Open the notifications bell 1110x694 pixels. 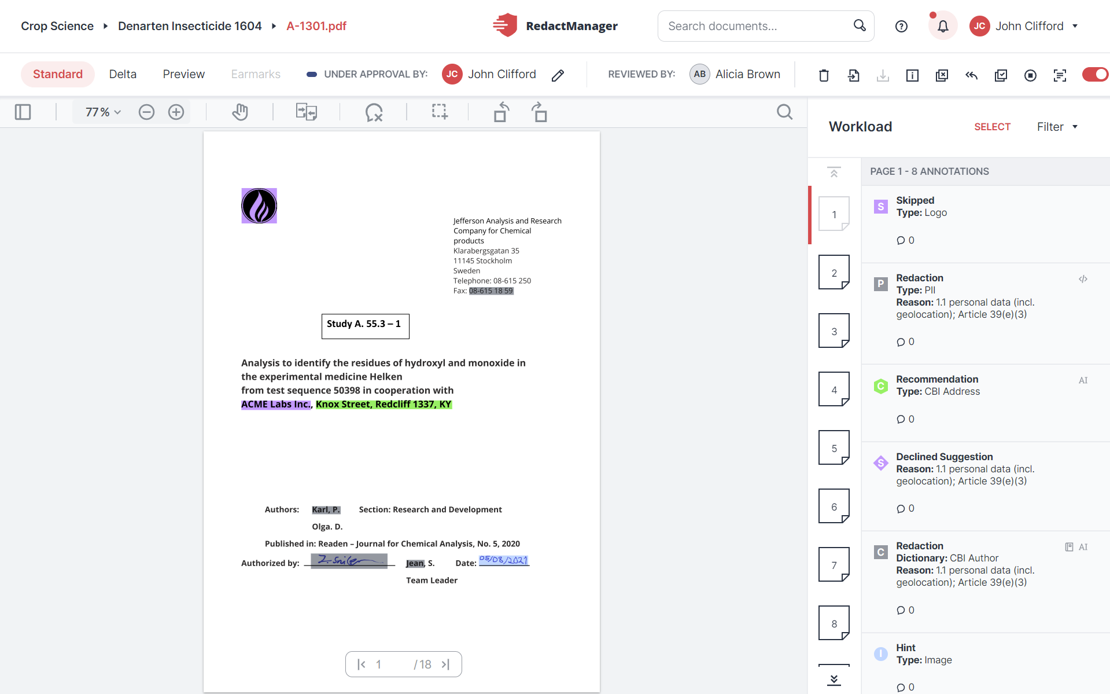943,26
